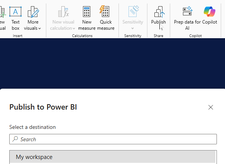Launch the Copilot icon
The width and height of the screenshot is (225, 164).
coord(210,12)
